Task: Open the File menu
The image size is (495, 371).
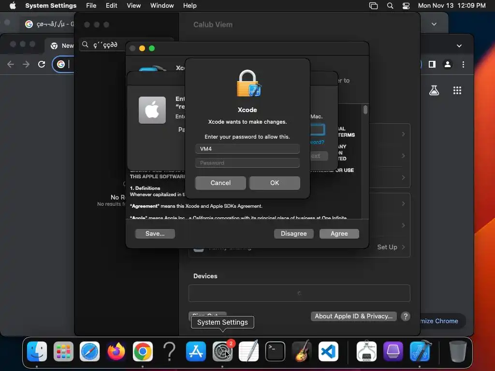Action: click(91, 5)
